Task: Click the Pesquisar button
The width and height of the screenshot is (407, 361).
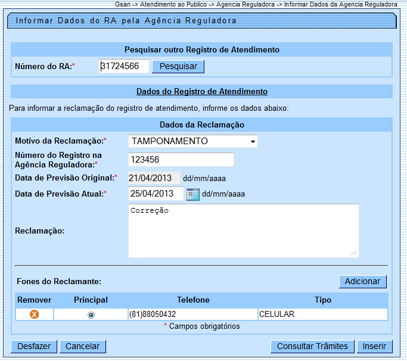Action: coord(178,66)
